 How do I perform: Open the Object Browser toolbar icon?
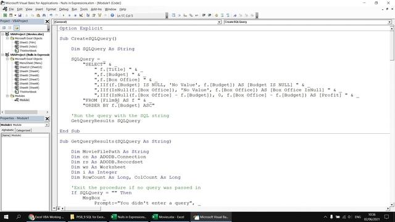99,15
